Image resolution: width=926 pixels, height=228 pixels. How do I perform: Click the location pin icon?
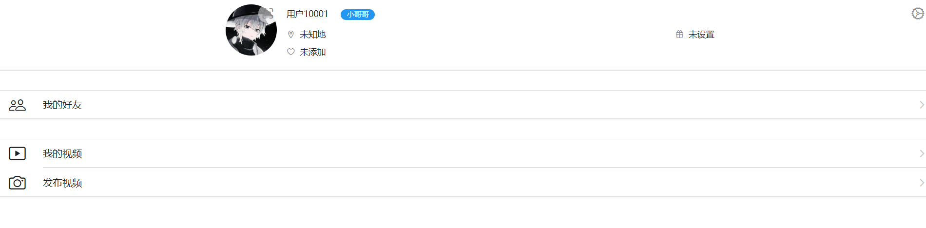[291, 35]
